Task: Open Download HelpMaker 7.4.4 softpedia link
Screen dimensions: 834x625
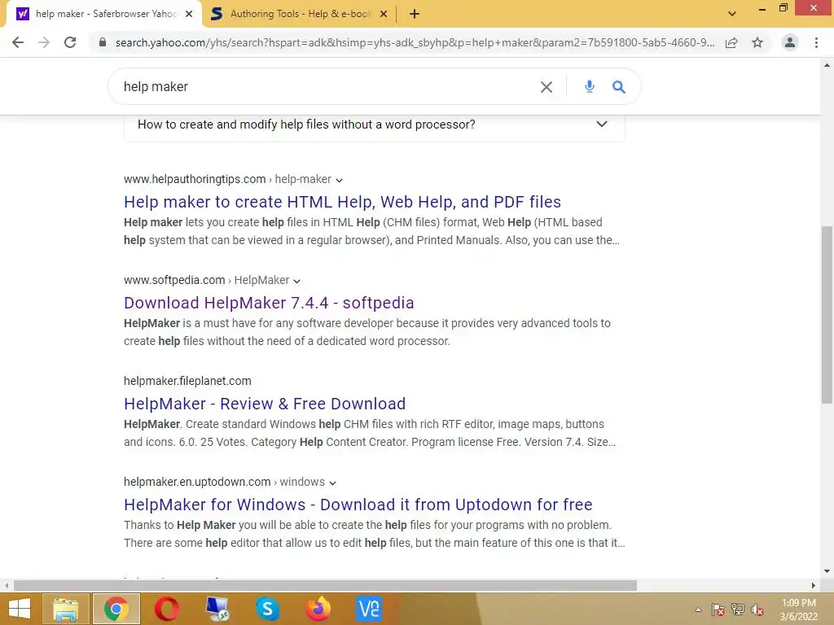Action: coord(269,303)
